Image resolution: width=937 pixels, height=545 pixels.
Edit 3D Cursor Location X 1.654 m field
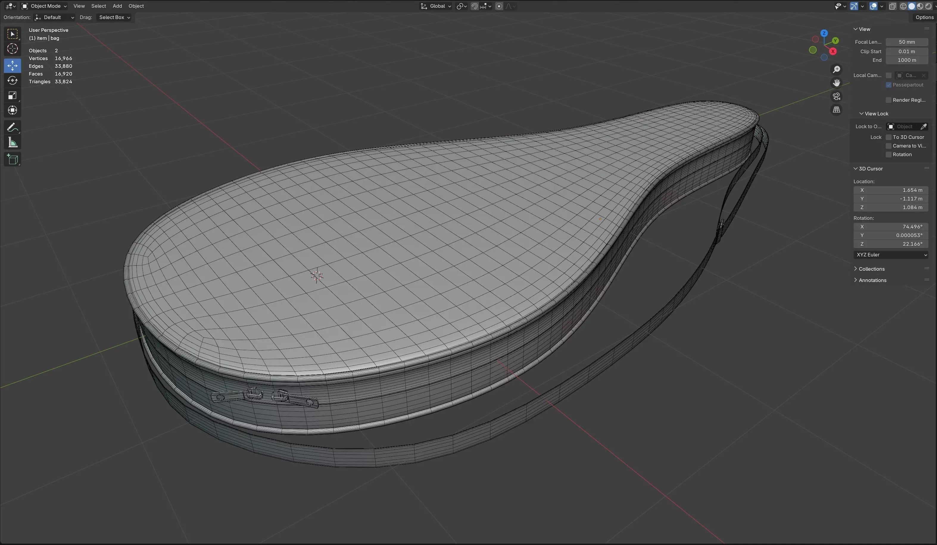point(891,190)
